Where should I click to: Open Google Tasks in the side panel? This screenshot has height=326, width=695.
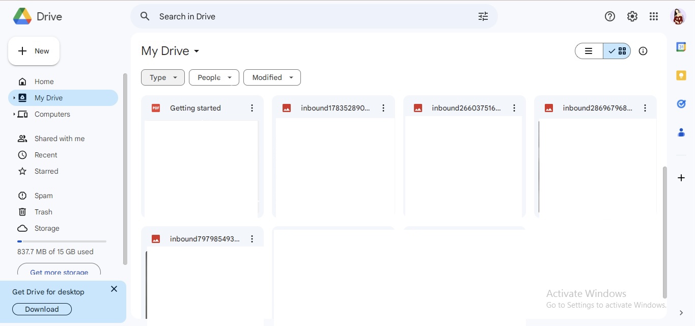pos(681,104)
